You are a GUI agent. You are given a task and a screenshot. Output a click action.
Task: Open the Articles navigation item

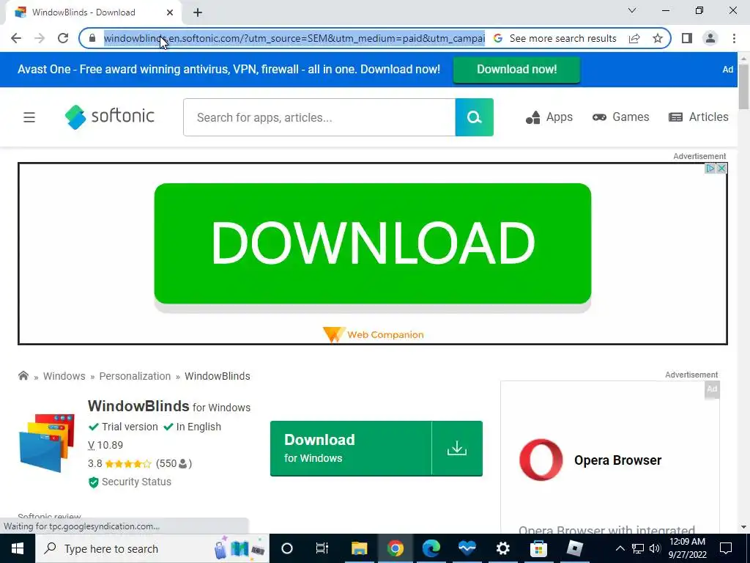pyautogui.click(x=698, y=117)
